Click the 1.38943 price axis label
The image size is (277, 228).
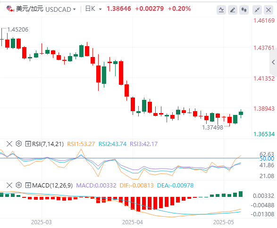[x=264, y=109]
